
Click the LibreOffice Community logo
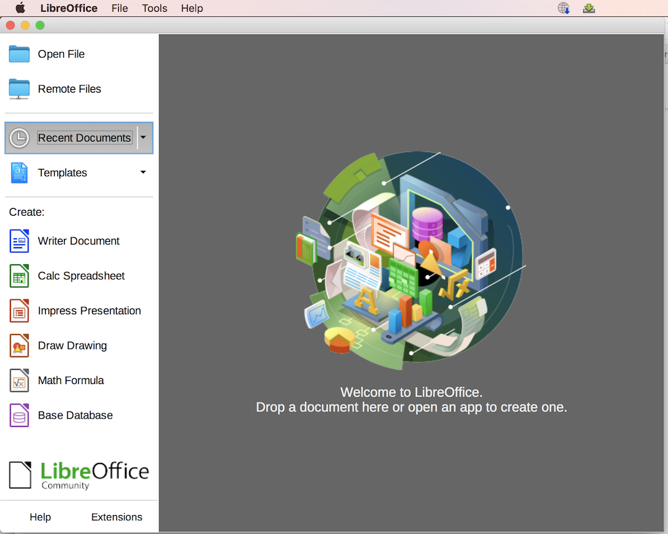pos(78,475)
